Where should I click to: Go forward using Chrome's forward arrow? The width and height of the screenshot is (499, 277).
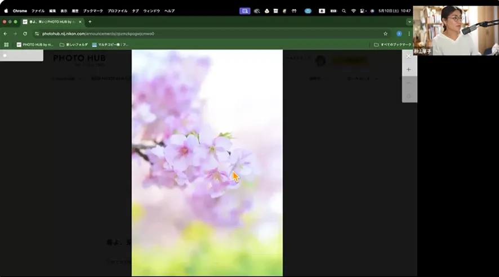coord(15,34)
